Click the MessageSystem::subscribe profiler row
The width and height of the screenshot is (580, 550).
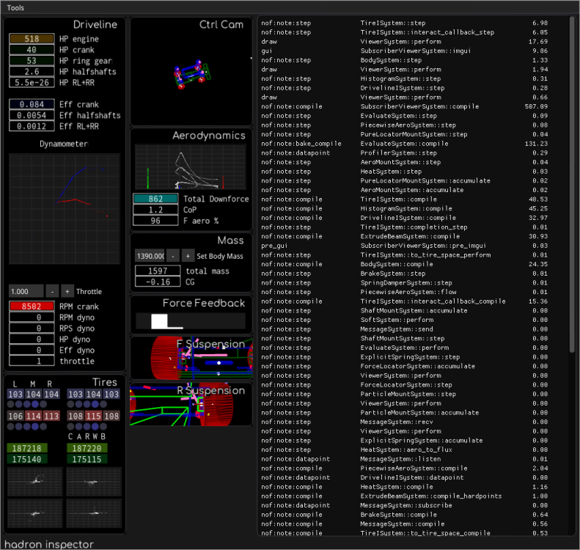[x=404, y=505]
